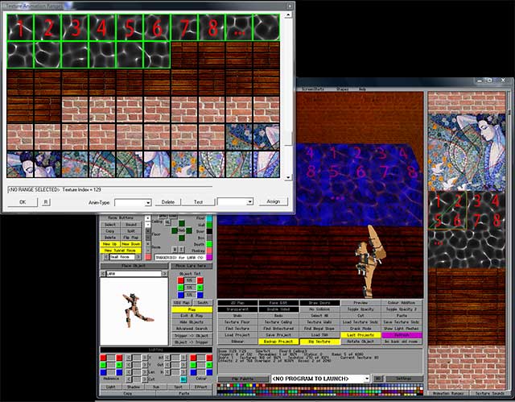Screen dimensions: 515x402
Task: Click texture tile labeled 8 in top row
Action: tap(212, 27)
